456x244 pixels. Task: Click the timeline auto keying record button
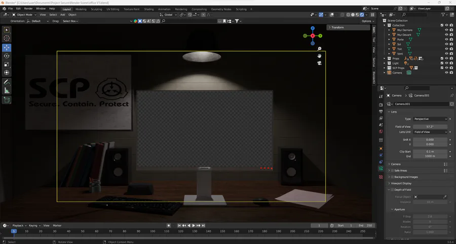169,225
